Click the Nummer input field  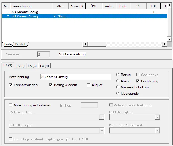coord(43,54)
